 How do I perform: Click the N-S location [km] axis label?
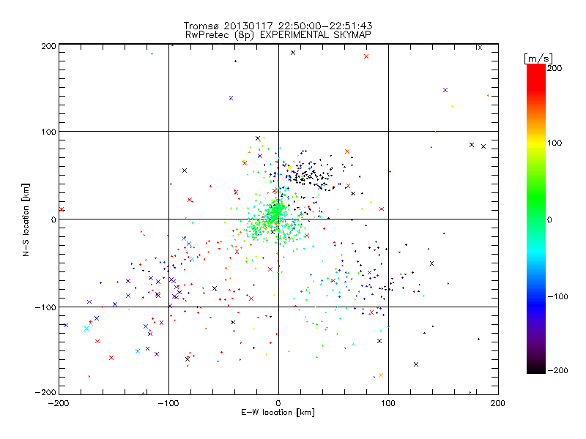26,219
